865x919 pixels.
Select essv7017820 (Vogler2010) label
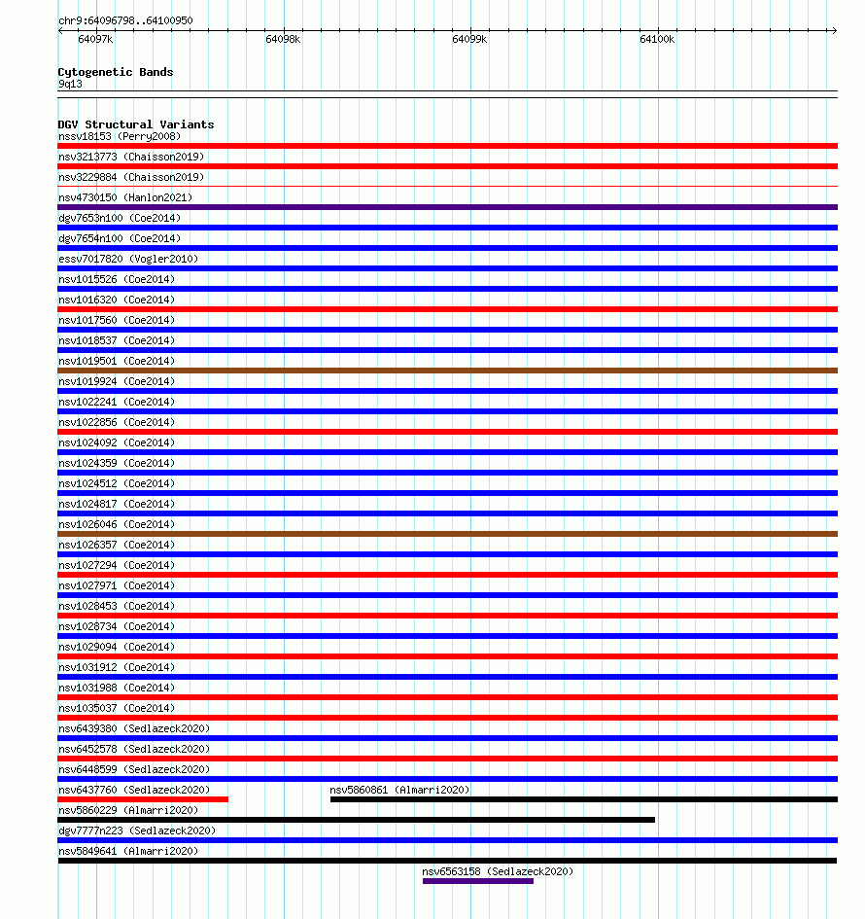pyautogui.click(x=128, y=259)
